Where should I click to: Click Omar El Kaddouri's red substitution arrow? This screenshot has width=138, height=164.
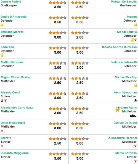click(2, 131)
